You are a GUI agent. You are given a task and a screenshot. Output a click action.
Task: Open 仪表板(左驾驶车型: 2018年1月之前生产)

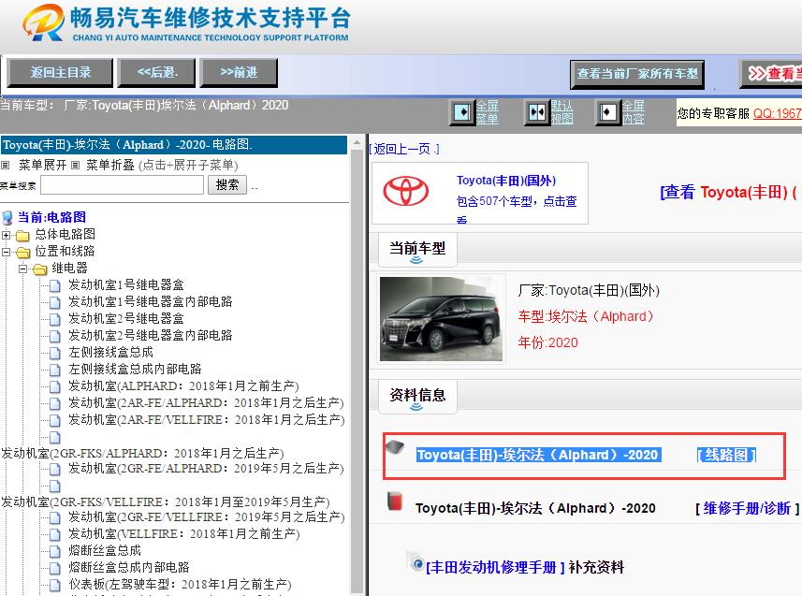pyautogui.click(x=180, y=584)
